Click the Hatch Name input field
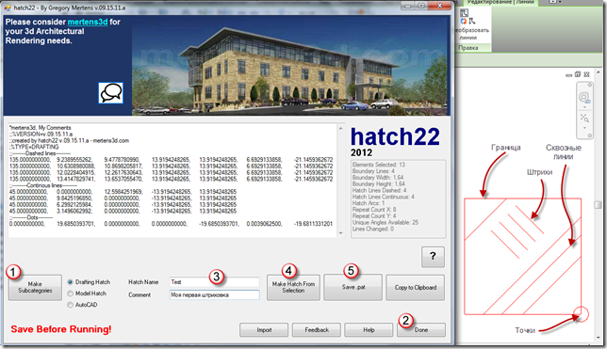This screenshot has width=607, height=349. 214,282
